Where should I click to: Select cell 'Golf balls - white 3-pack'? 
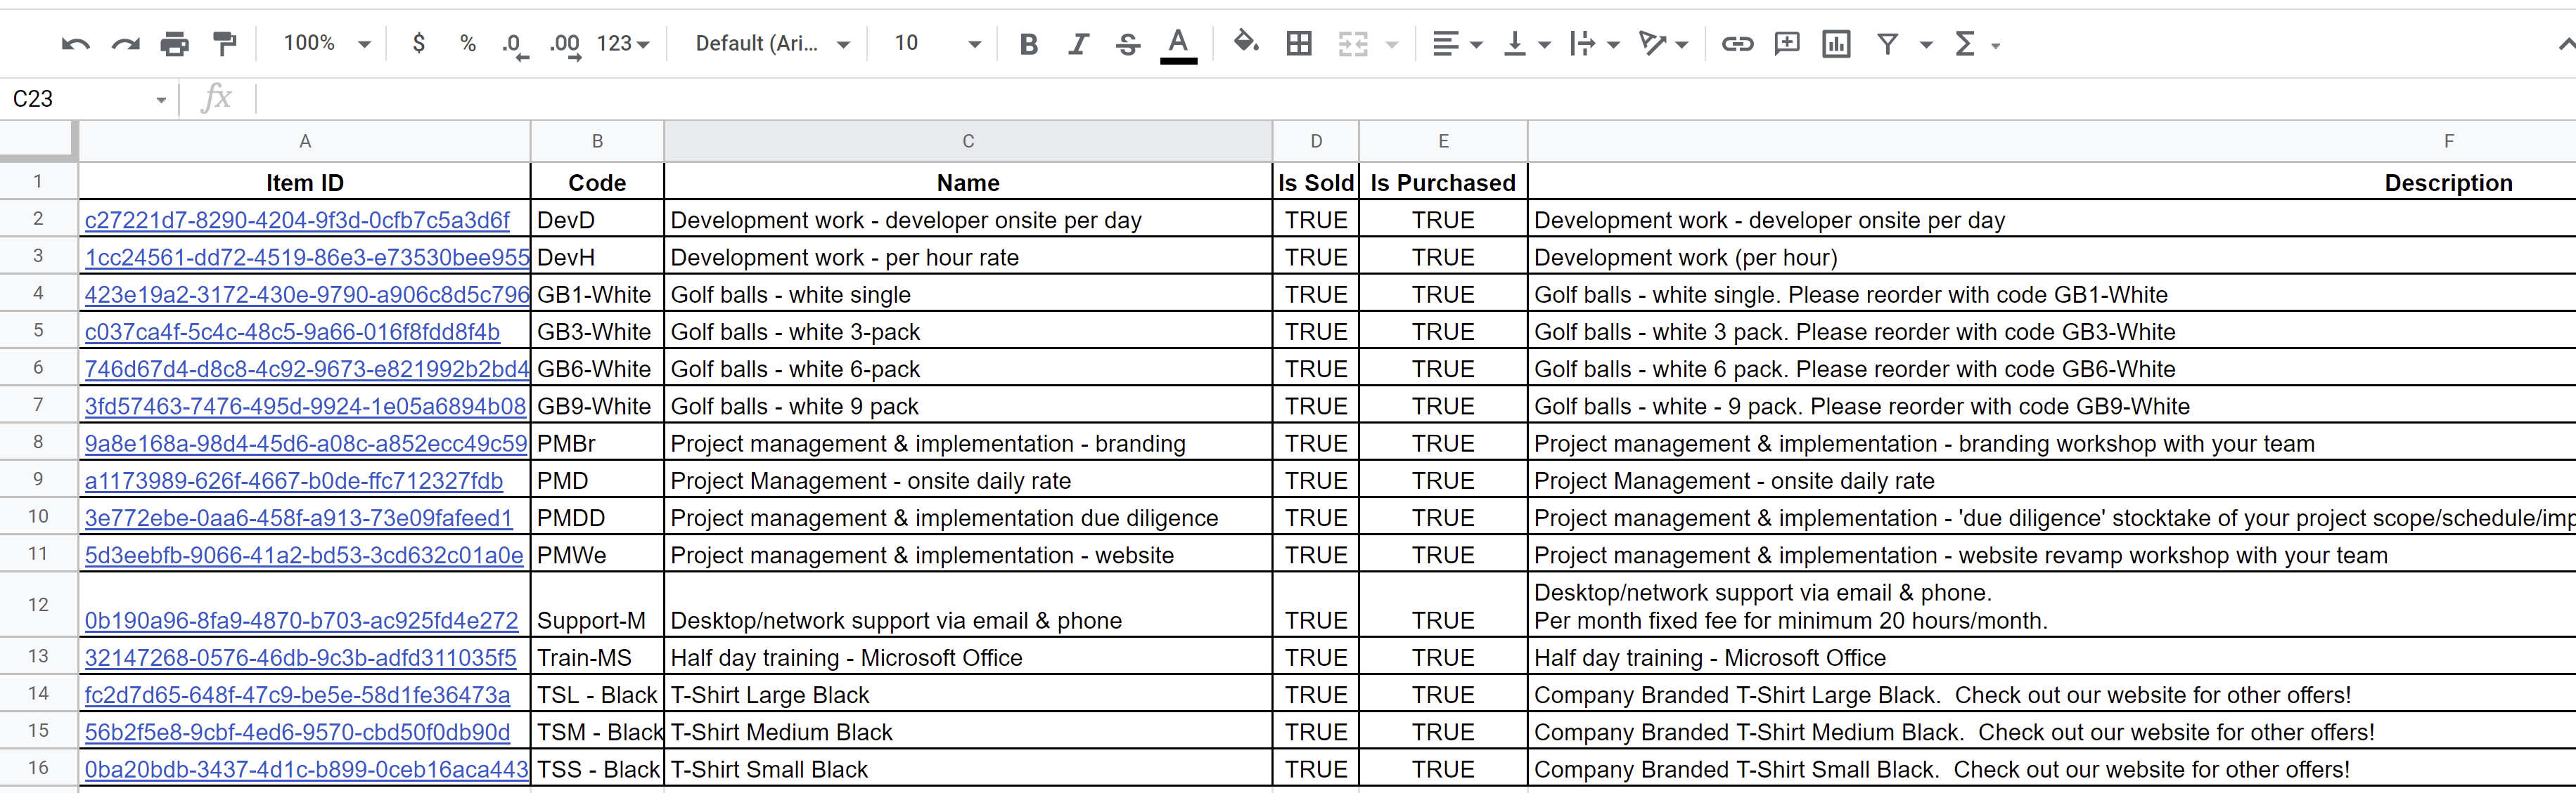(x=968, y=332)
